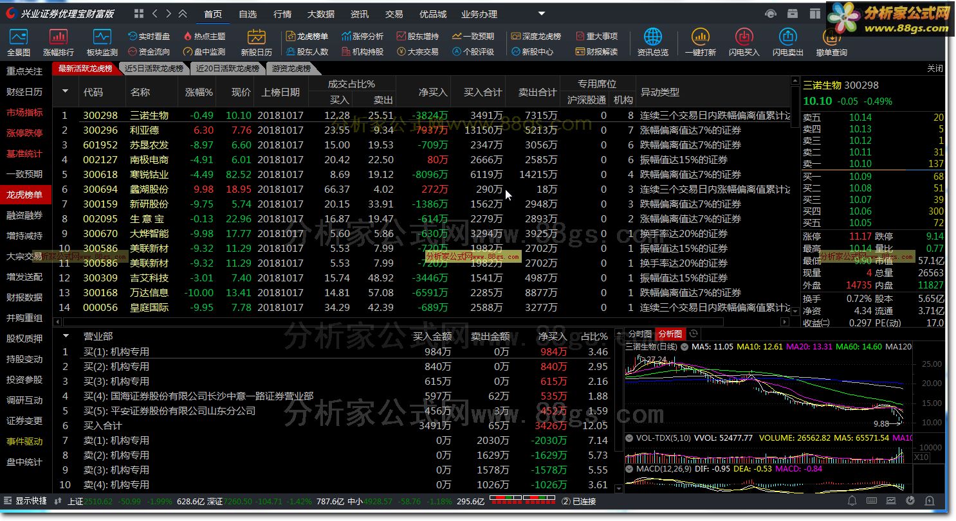This screenshot has width=956, height=521.
Task: Click the notification bell icon in status bar
Action: click(x=852, y=500)
